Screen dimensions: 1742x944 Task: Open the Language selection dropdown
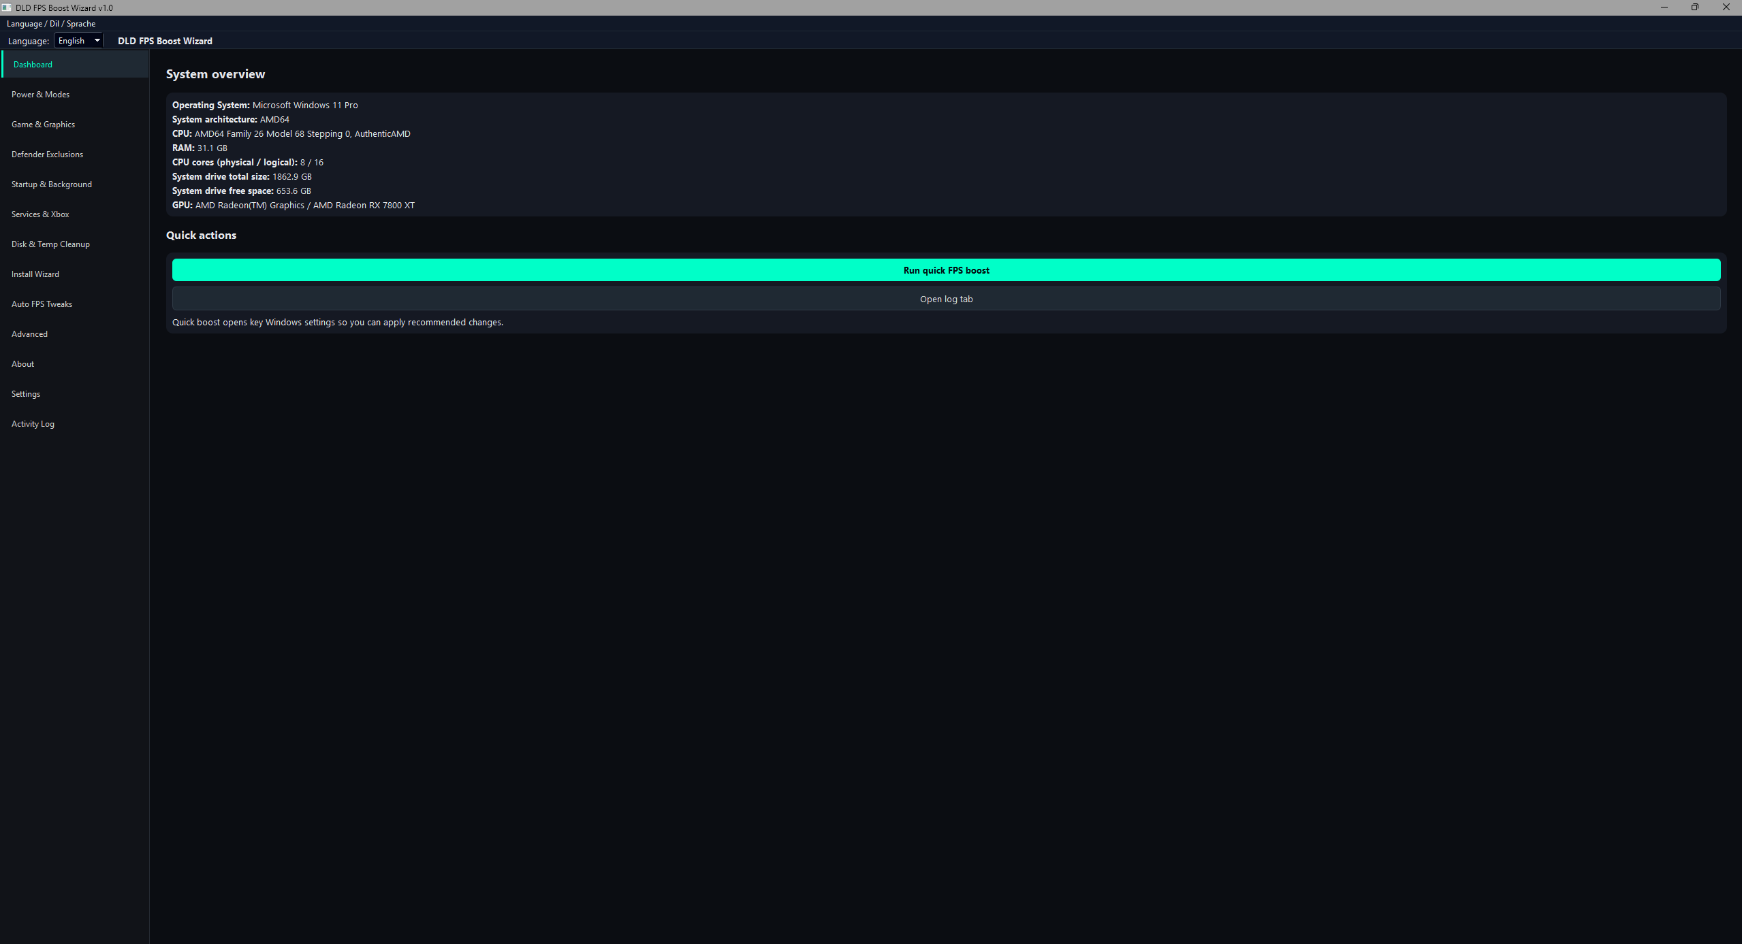pos(79,41)
